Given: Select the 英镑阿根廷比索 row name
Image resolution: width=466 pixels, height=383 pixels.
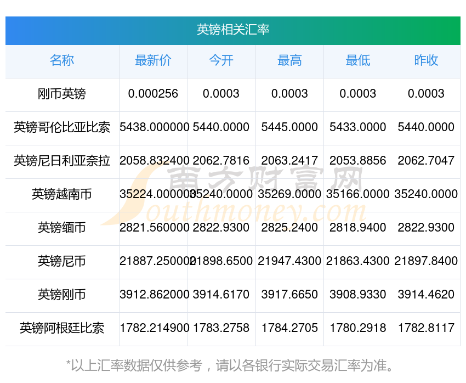Looking at the screenshot, I should tap(62, 328).
